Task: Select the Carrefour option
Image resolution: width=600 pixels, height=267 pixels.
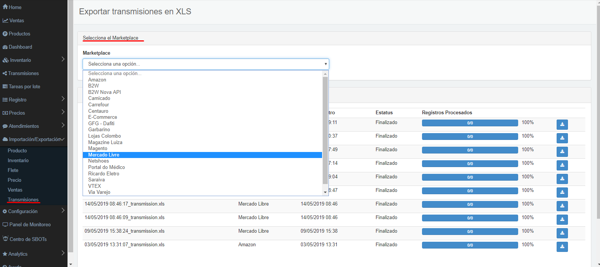Action: pos(203,104)
